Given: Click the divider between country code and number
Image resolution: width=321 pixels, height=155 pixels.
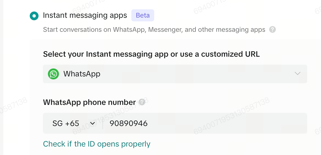Looking at the screenshot, I should tap(103, 124).
